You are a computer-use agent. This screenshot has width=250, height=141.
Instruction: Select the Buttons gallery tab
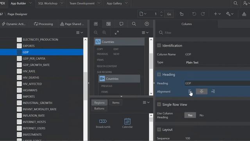(99, 108)
